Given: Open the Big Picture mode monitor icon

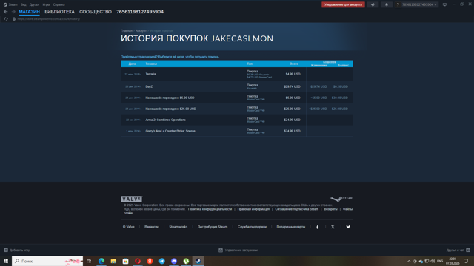Looking at the screenshot, I should 444,4.
